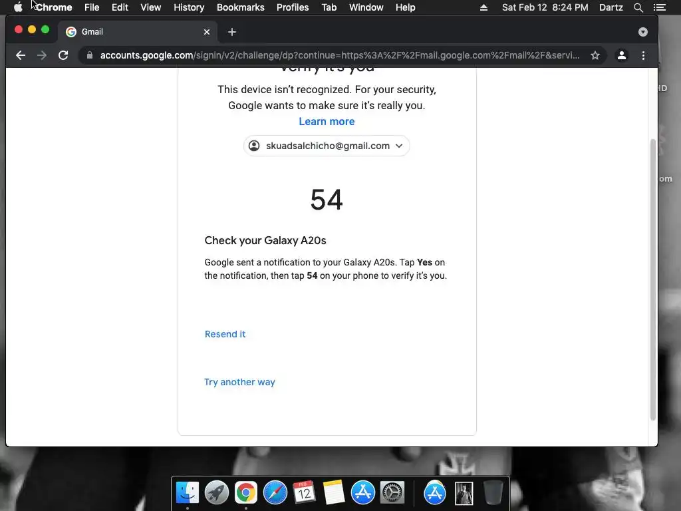This screenshot has width=681, height=511.
Task: Open the Edit menu
Action: tap(120, 7)
